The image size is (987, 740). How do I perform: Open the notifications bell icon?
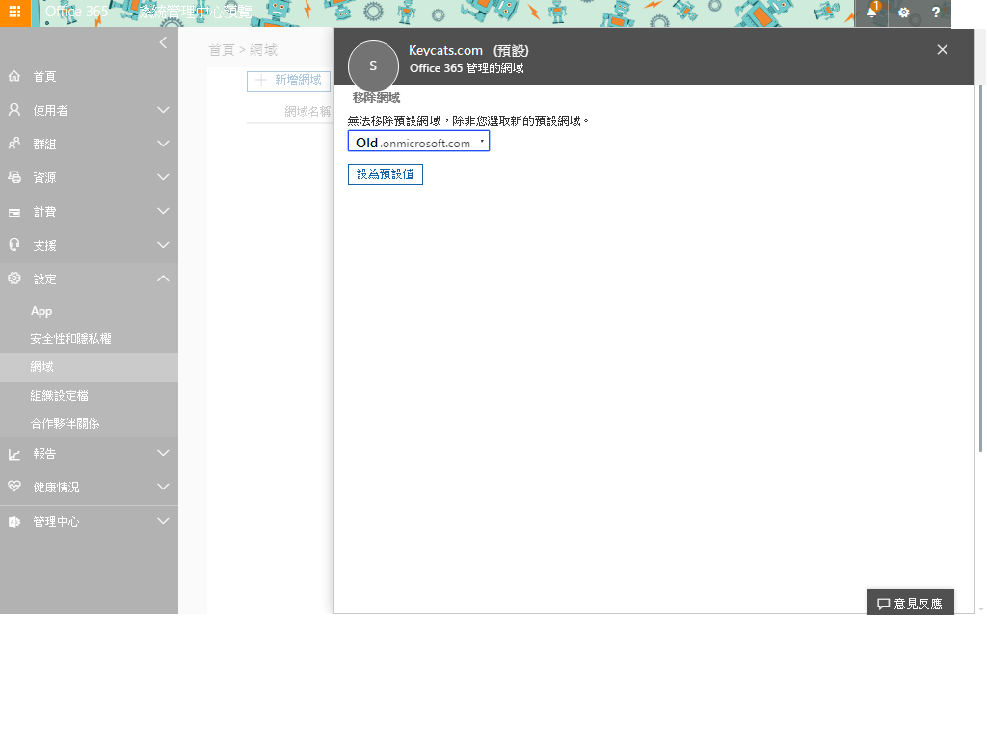871,12
